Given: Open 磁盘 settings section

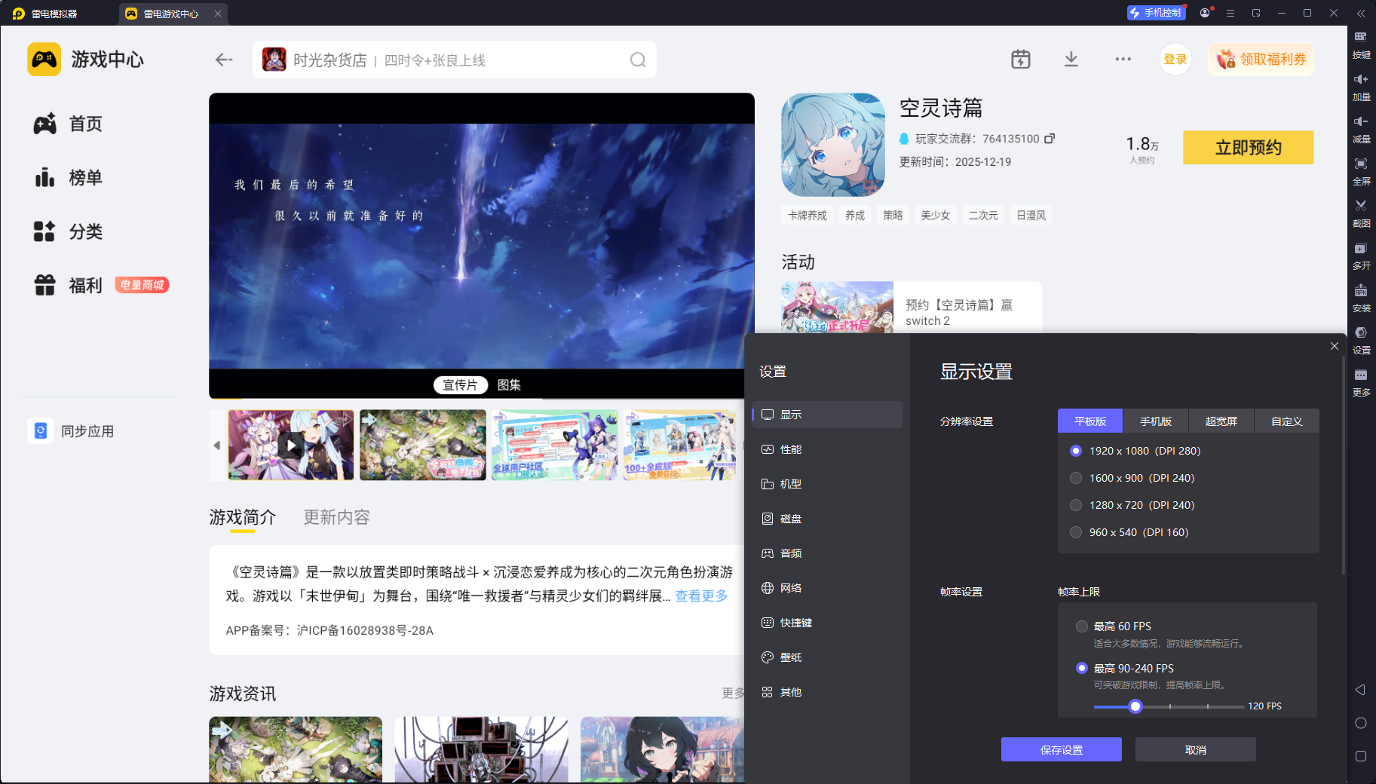Looking at the screenshot, I should pyautogui.click(x=827, y=519).
